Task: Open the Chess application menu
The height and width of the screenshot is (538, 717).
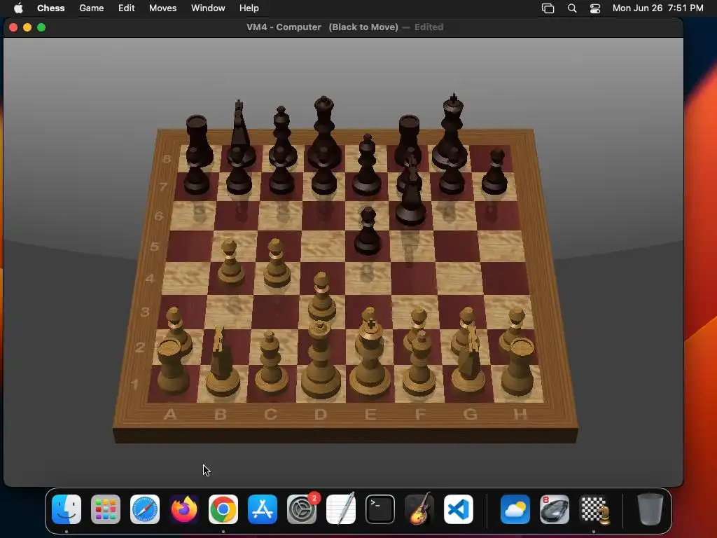Action: [x=50, y=8]
